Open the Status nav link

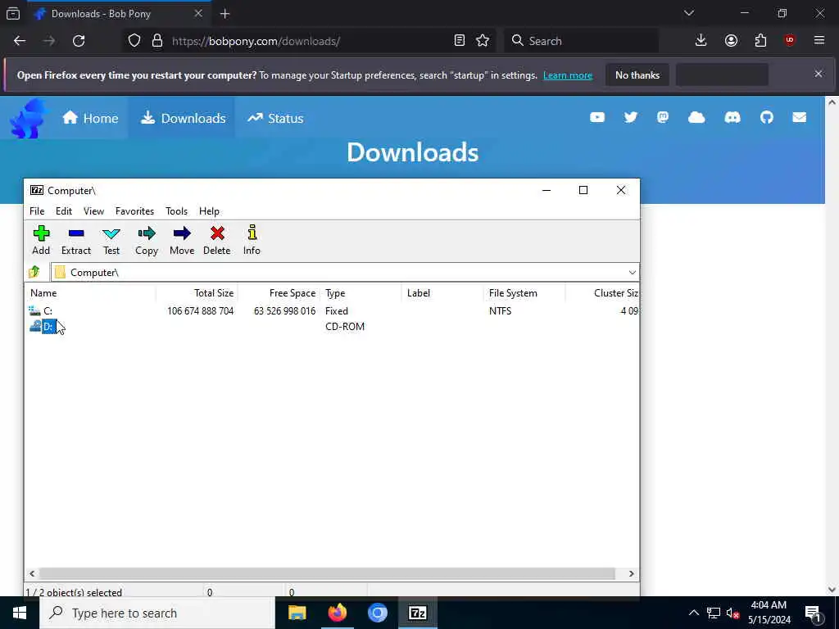(275, 118)
